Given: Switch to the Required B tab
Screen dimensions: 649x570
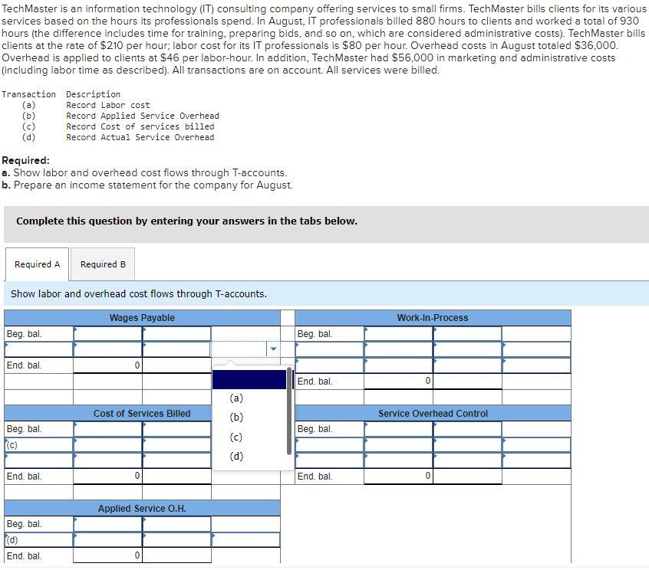Looking at the screenshot, I should (103, 264).
